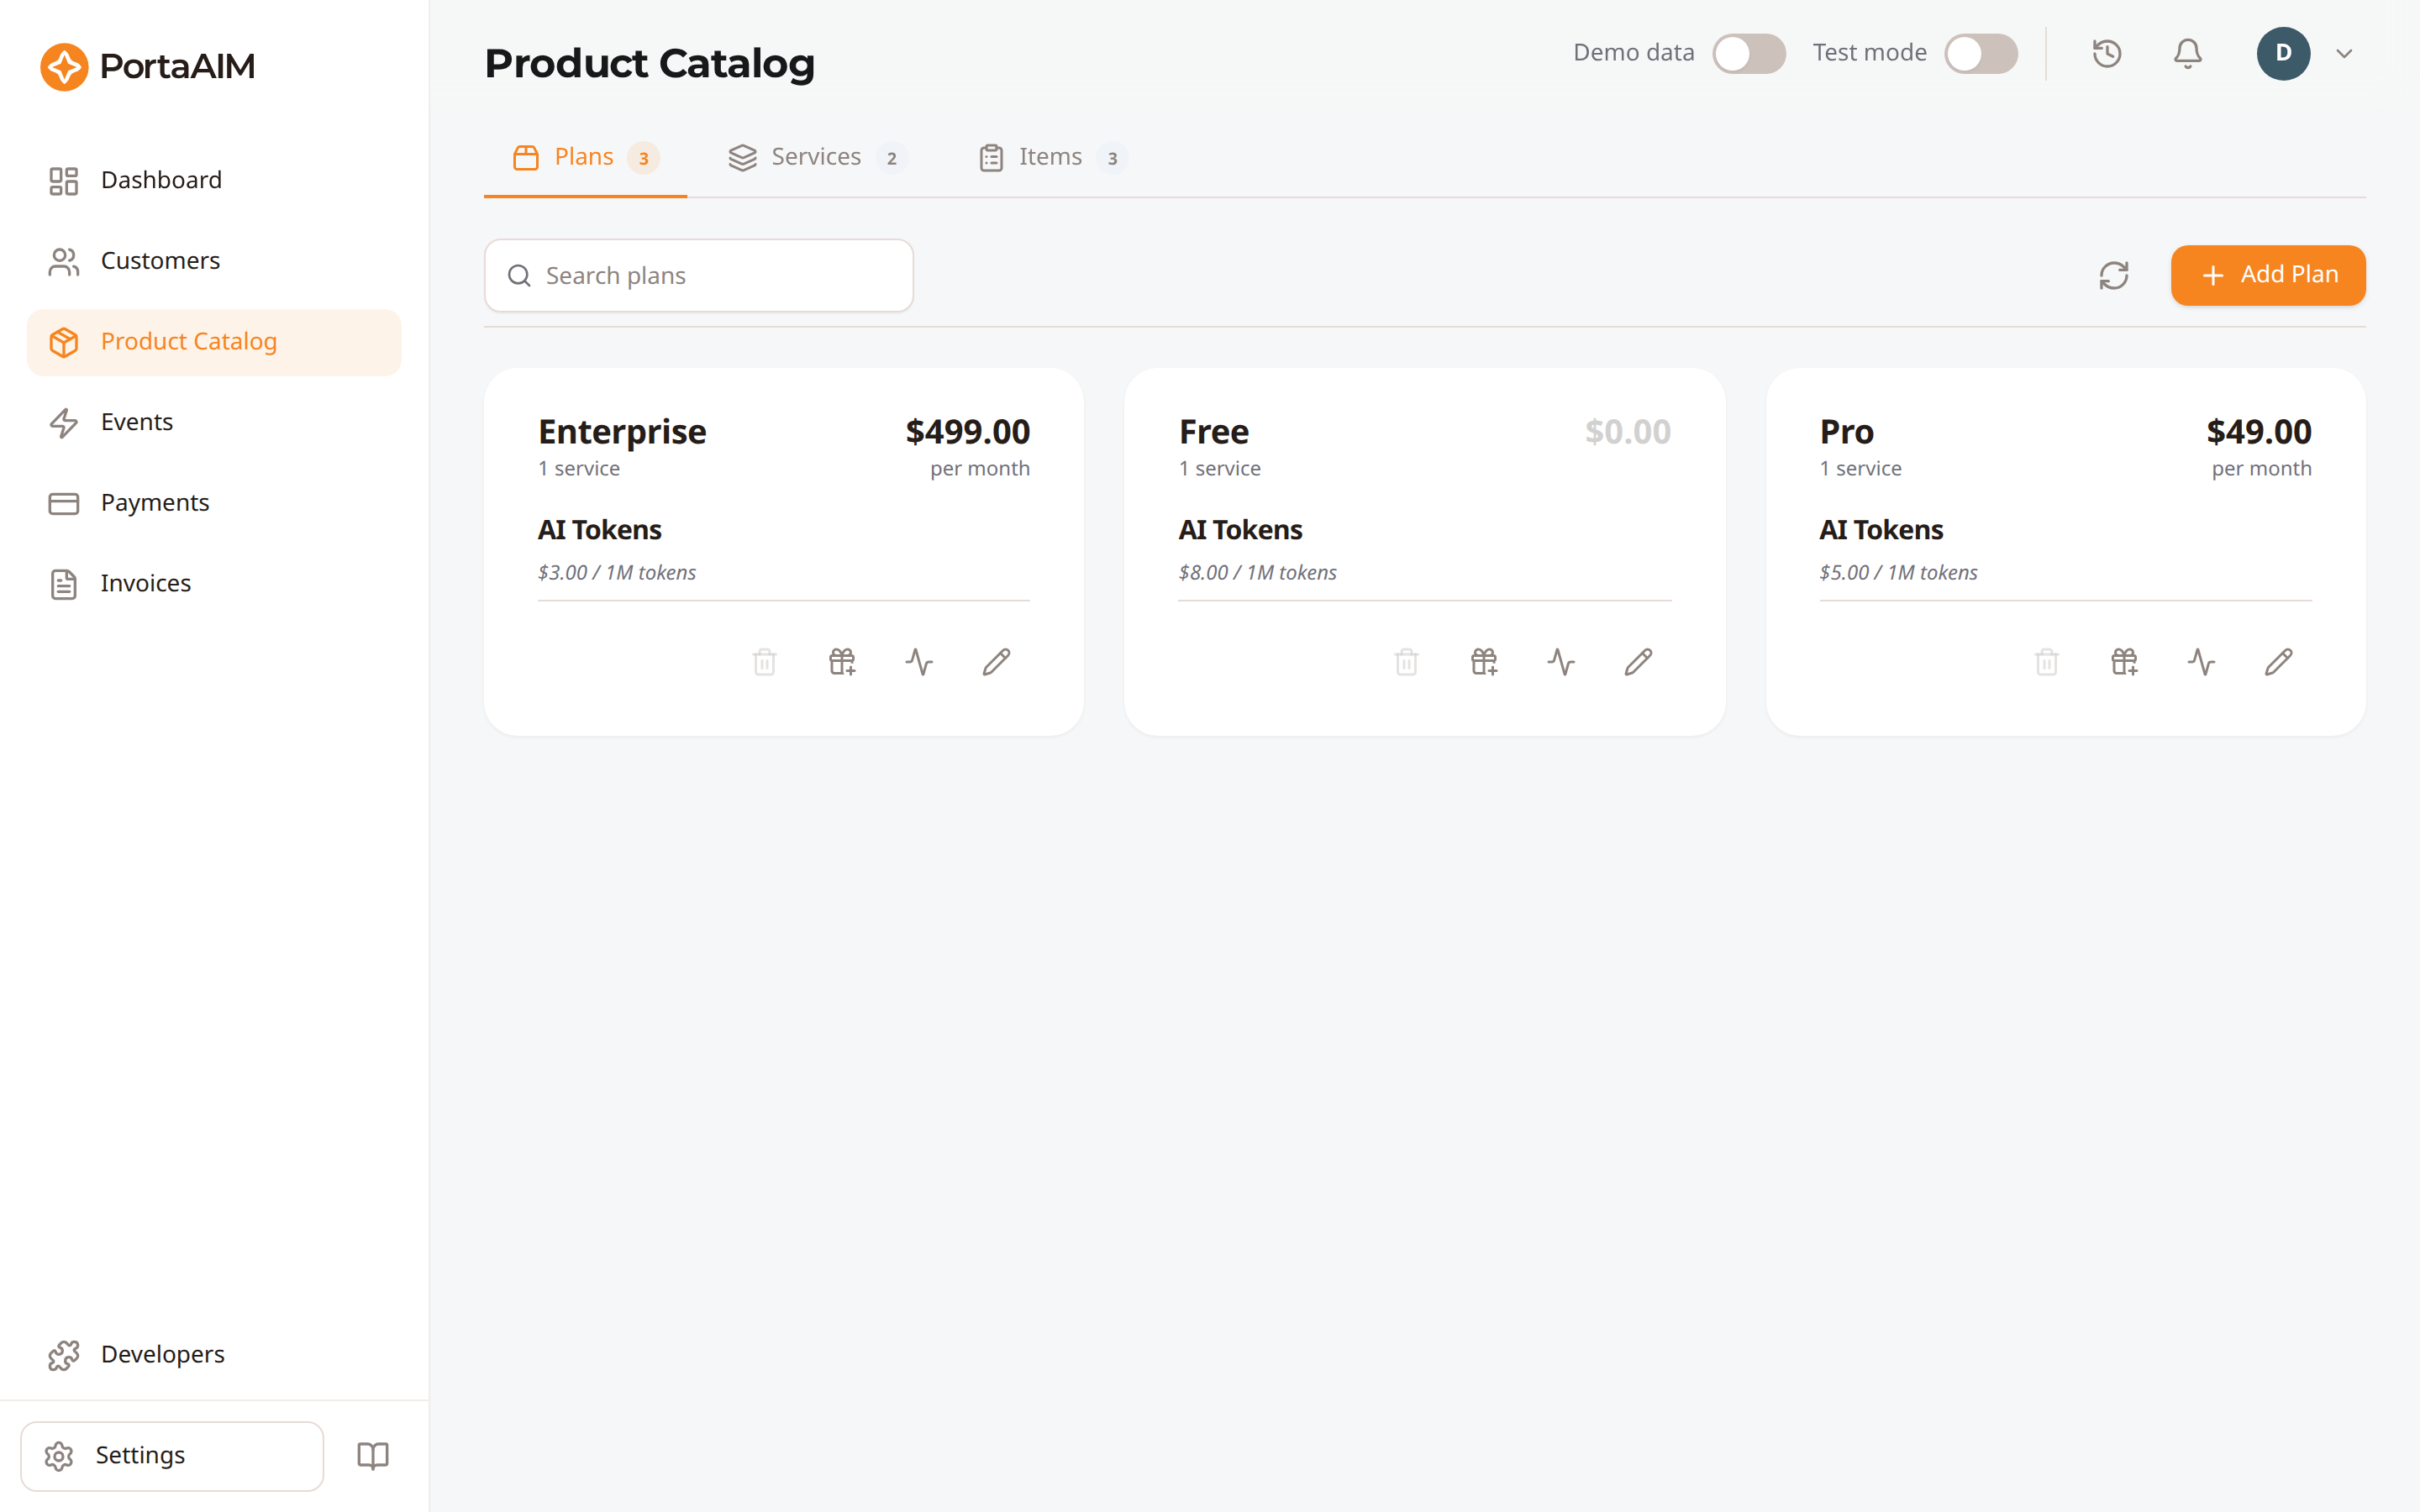Click the gift icon on Enterprise card
The height and width of the screenshot is (1512, 2420).
tap(842, 662)
